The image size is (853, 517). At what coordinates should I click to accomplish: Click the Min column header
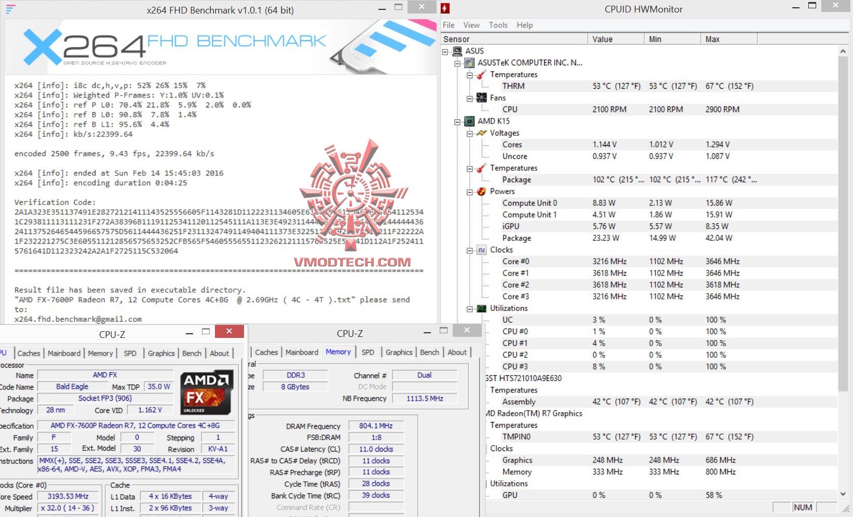pos(672,39)
